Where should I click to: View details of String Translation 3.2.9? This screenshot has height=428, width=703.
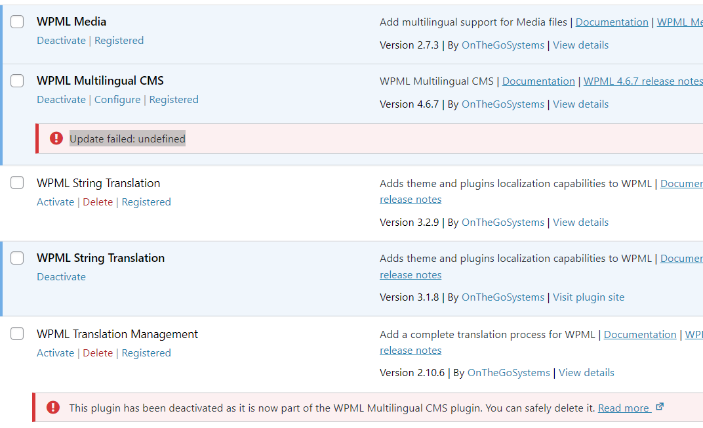click(x=580, y=222)
